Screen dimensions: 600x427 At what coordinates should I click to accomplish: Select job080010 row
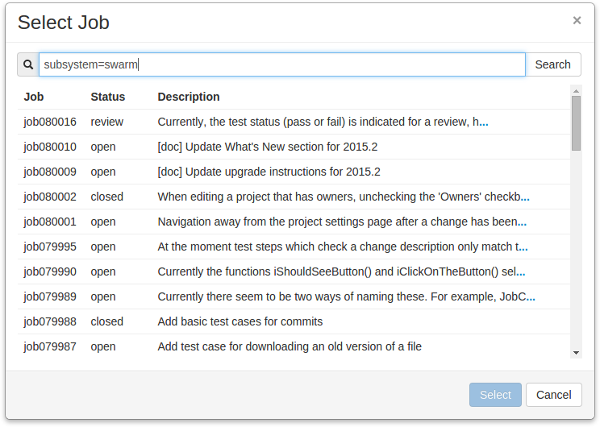[294, 147]
